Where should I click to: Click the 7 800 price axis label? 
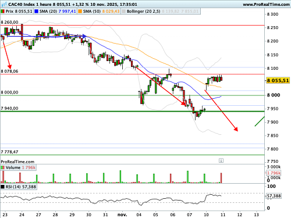[x=272, y=149]
